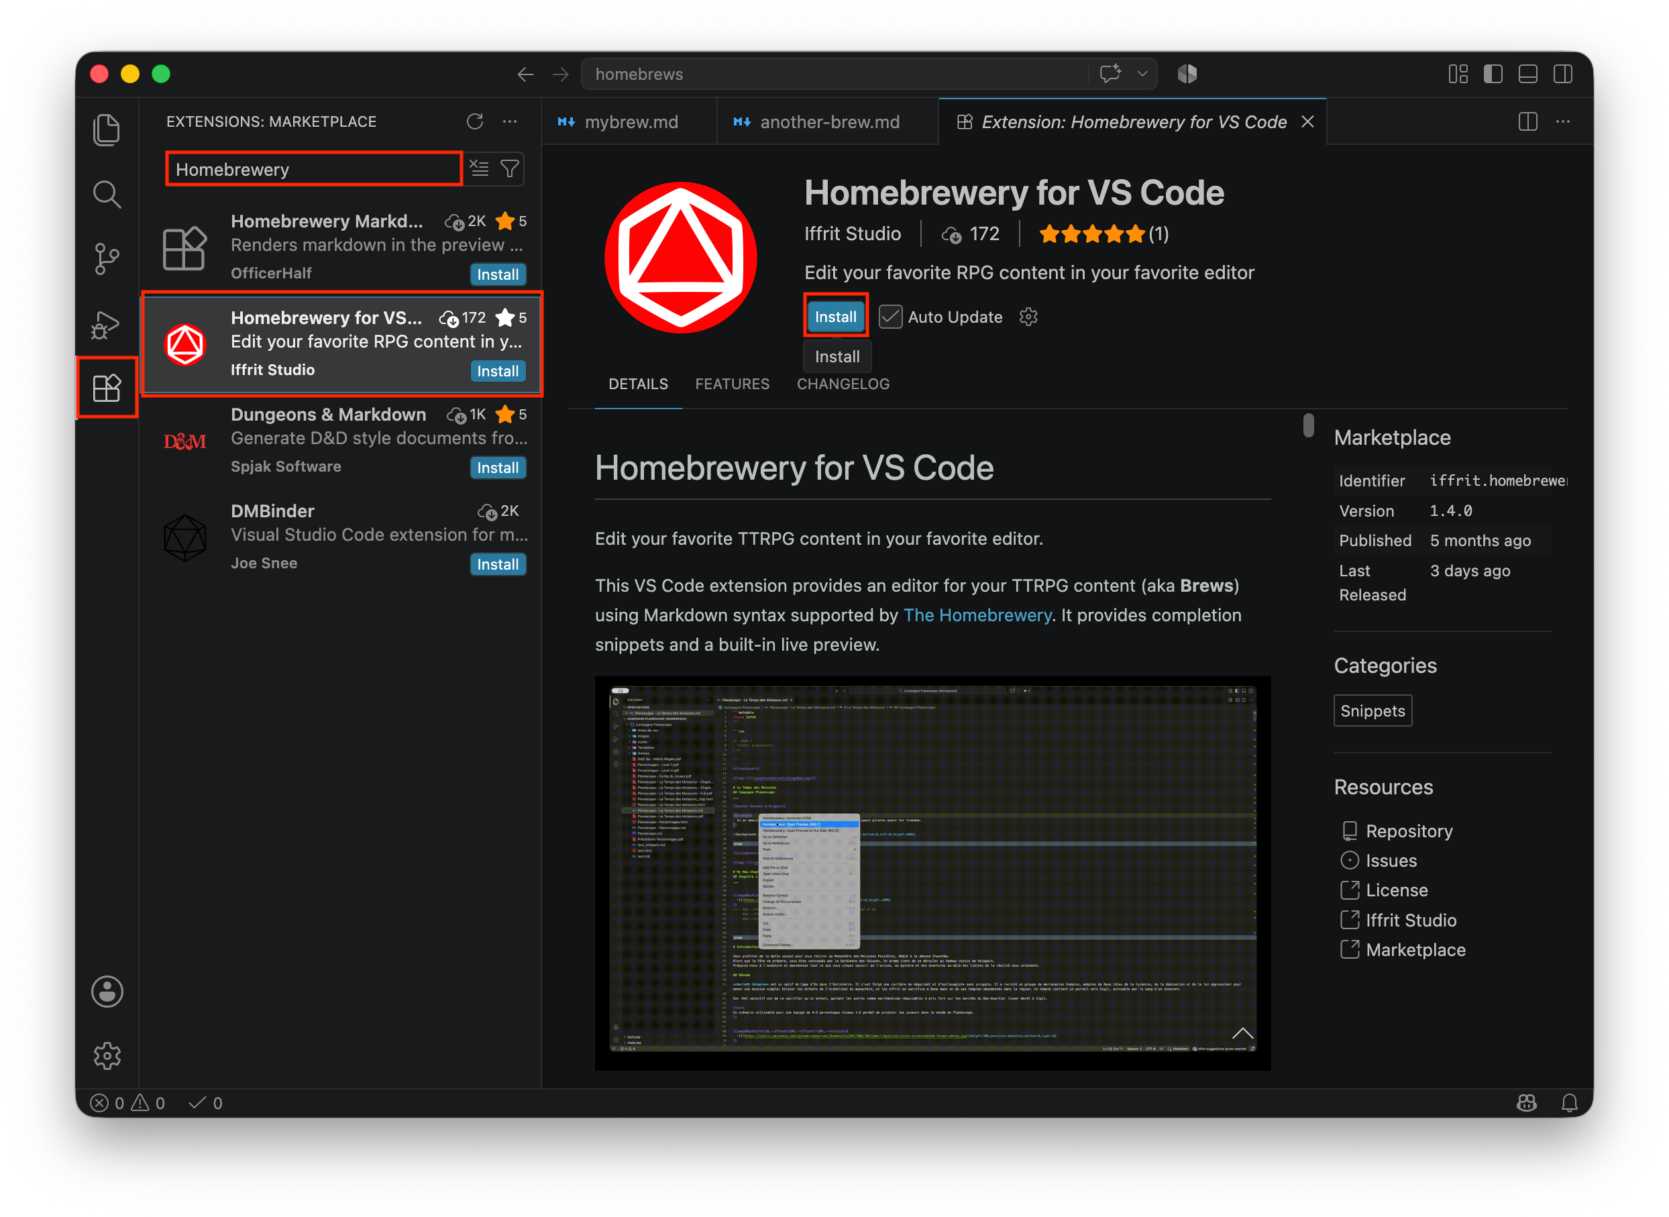Open notifications bell in status bar

(x=1570, y=1103)
